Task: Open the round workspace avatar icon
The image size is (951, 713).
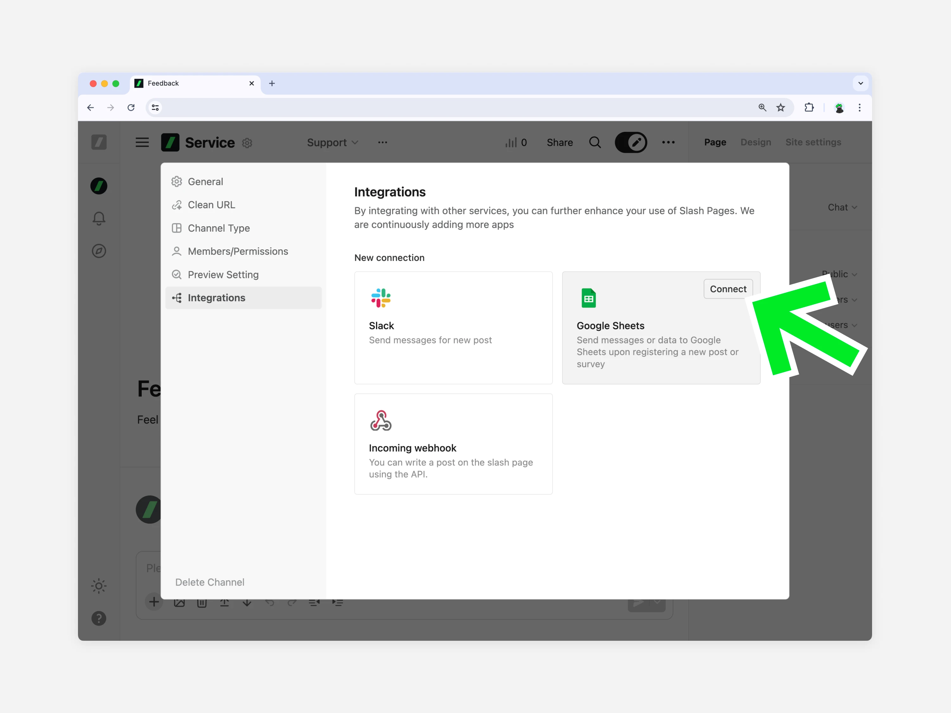Action: 99,186
